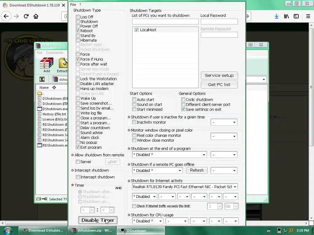Viewport: 314px width, 235px height.
Task: Click the horizontal scrollbar of the browser
Action: [36, 223]
